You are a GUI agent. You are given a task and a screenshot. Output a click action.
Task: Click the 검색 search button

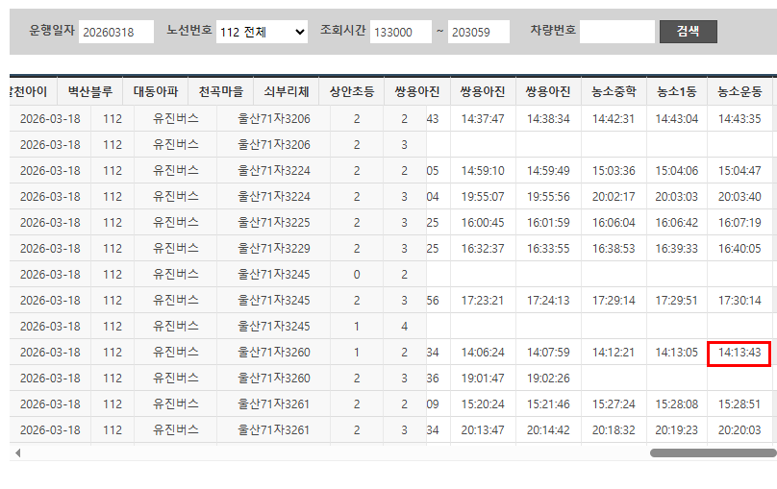688,32
